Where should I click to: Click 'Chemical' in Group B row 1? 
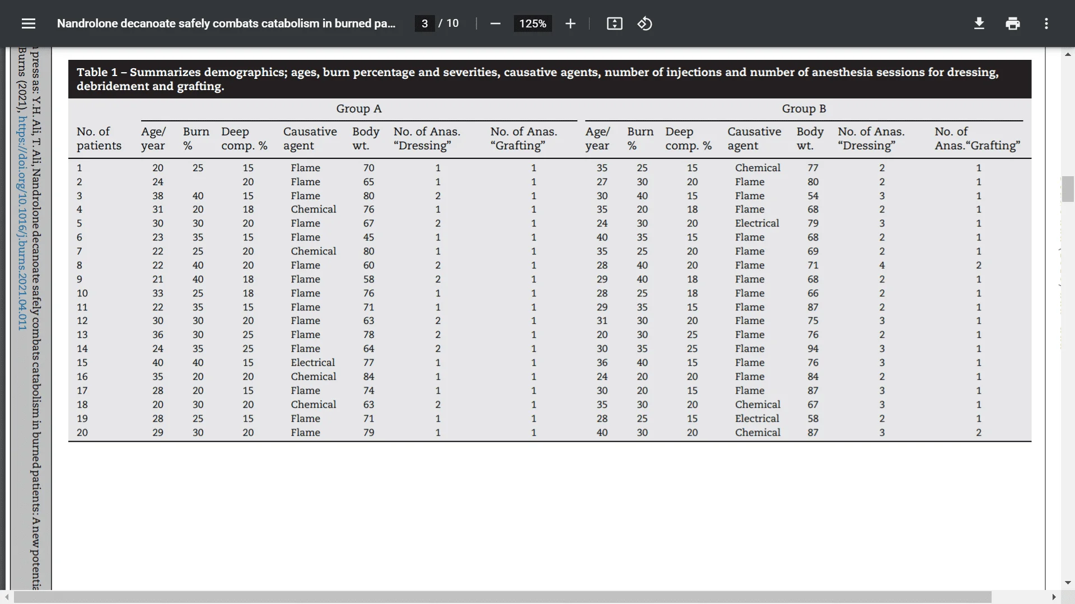[x=758, y=168]
